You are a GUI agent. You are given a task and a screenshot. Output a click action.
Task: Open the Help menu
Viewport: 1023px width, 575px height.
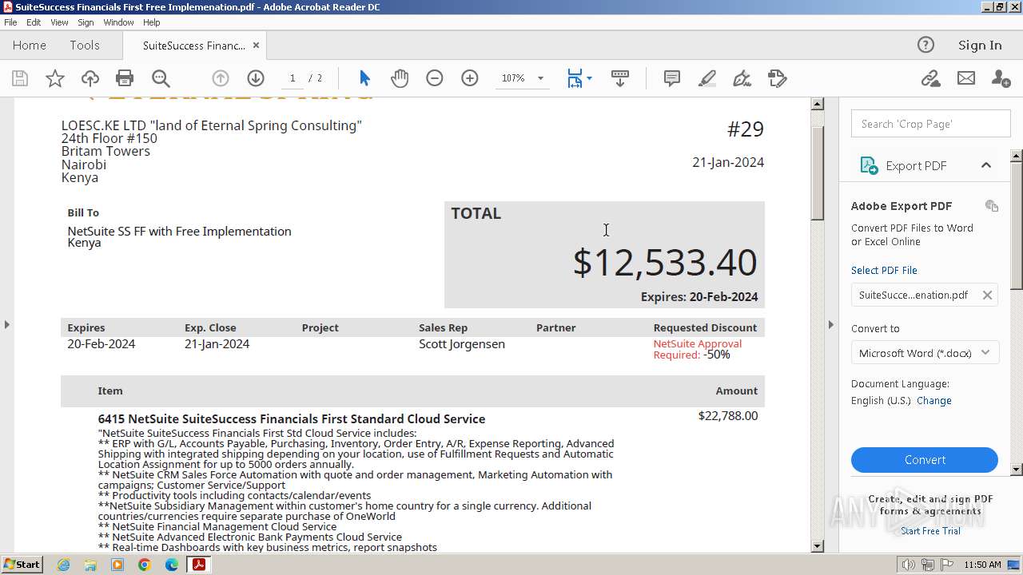coord(151,22)
